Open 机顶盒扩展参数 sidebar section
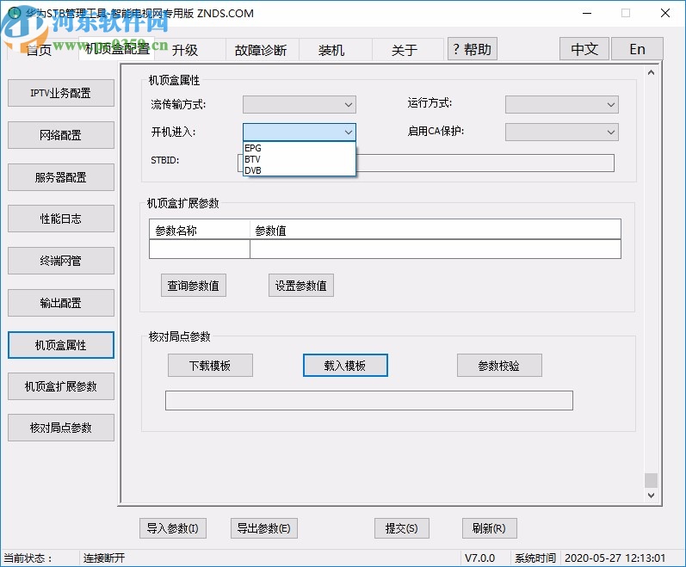 coord(61,386)
